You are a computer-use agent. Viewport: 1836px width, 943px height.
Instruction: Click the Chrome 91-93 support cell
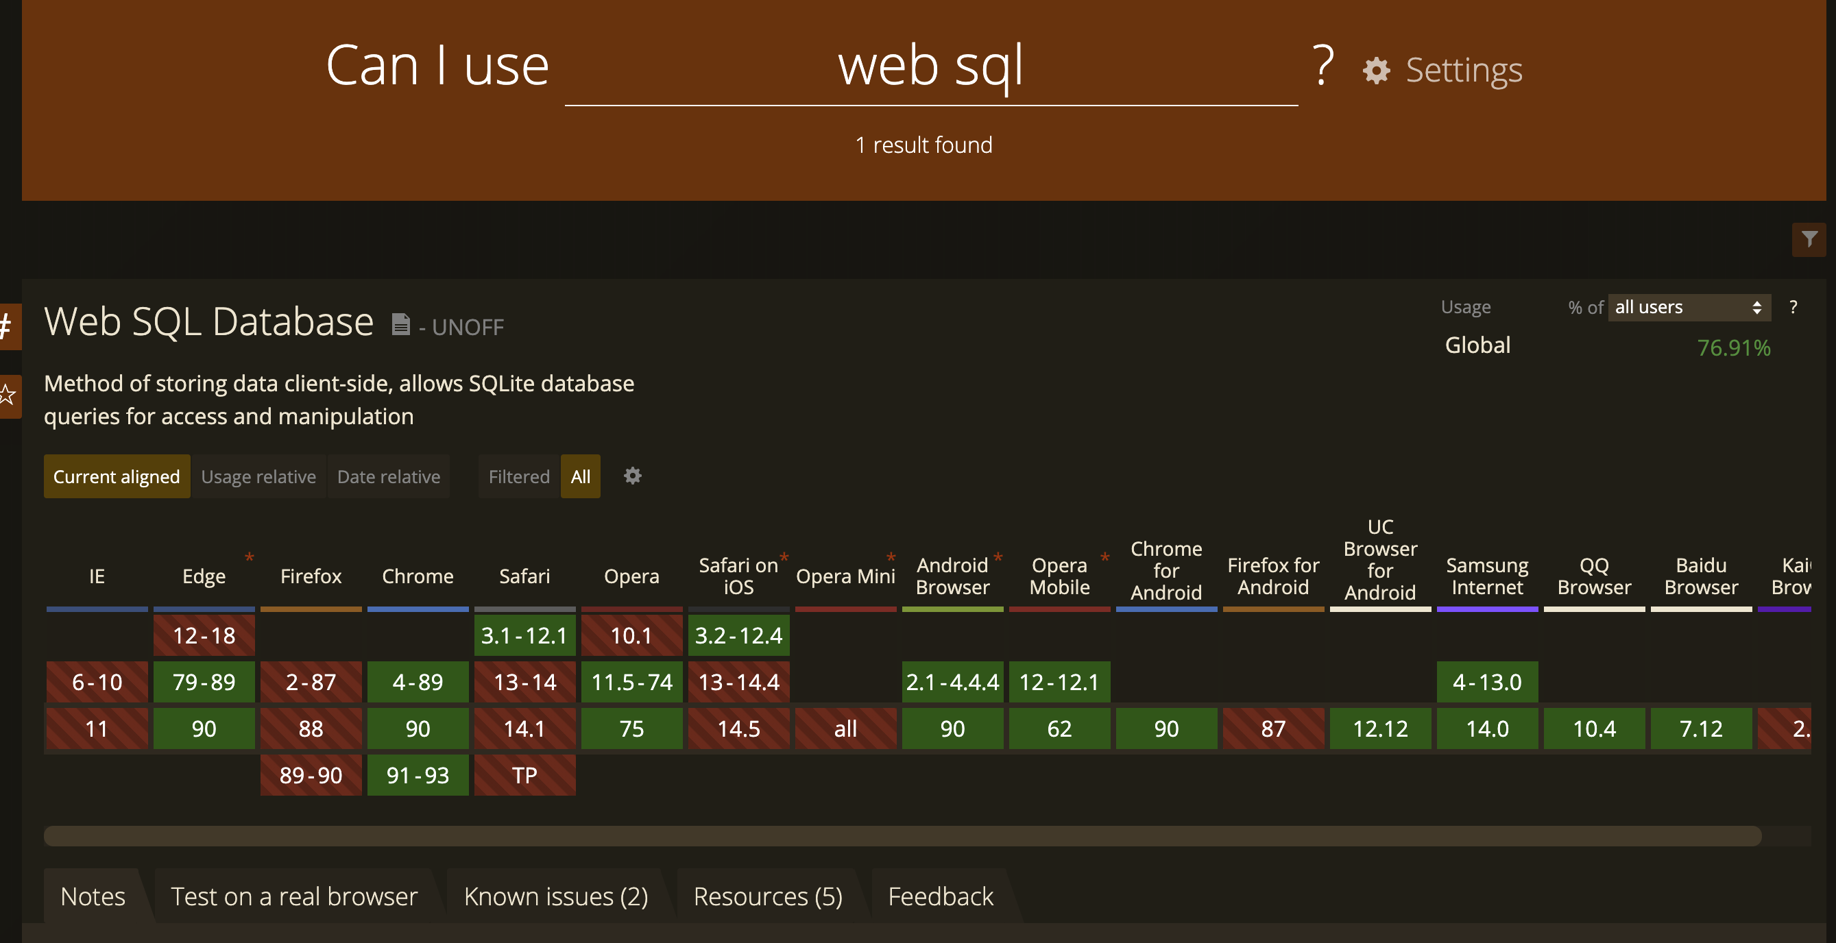(x=418, y=775)
